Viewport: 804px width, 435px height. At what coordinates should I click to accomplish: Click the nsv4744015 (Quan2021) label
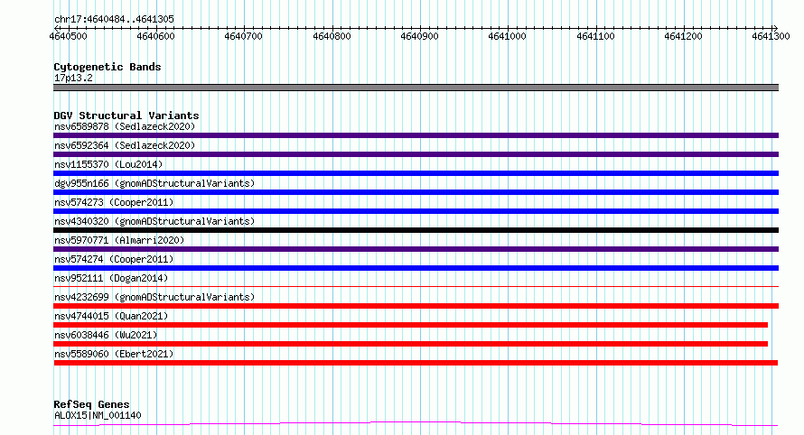point(111,316)
